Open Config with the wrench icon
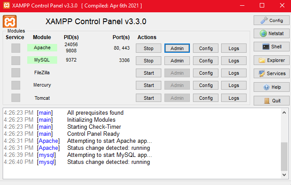Viewport: 291px width, 185px height. pos(272,20)
